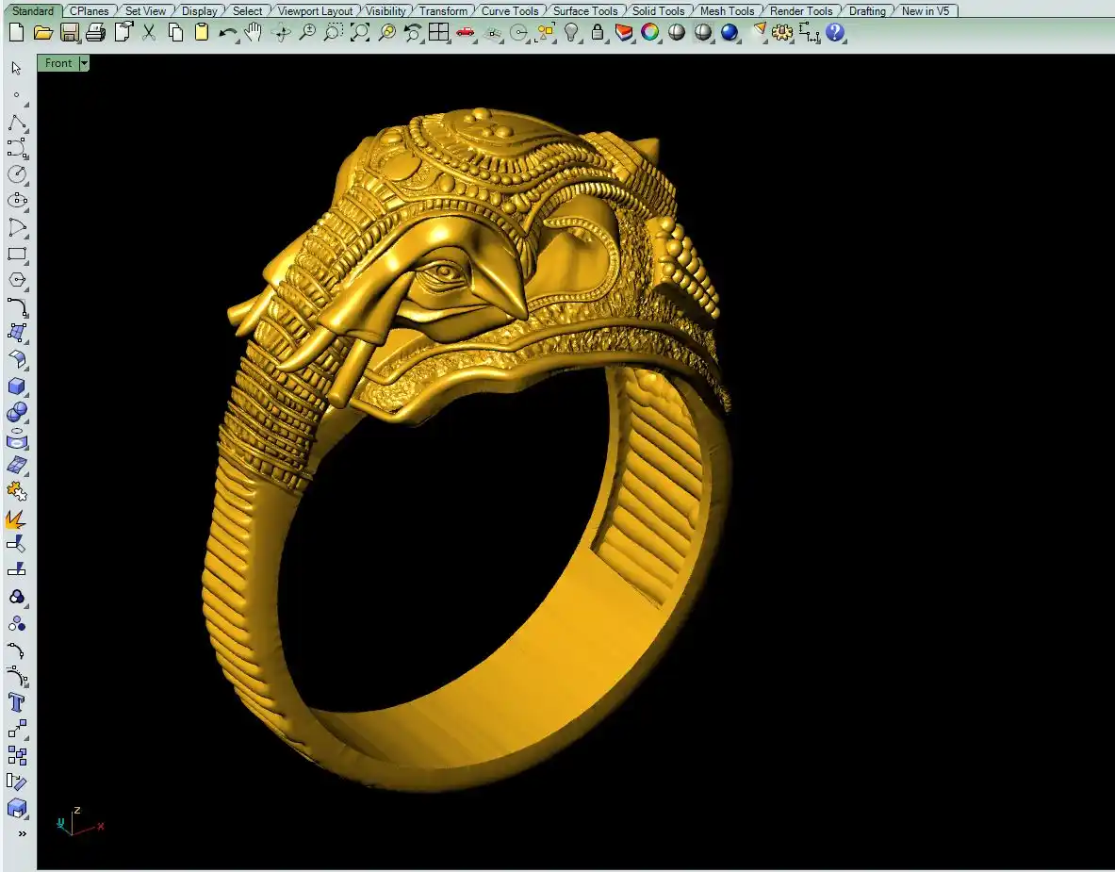Screen dimensions: 1115x872
Task: Select the Box solid tool
Action: [17, 387]
